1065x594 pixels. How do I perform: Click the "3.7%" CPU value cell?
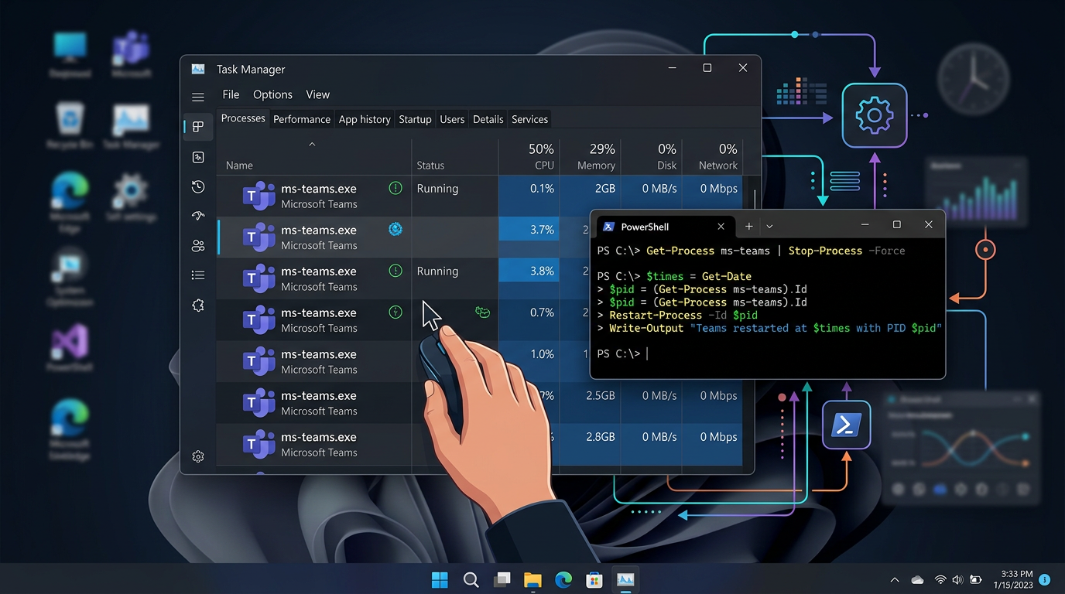pos(529,230)
